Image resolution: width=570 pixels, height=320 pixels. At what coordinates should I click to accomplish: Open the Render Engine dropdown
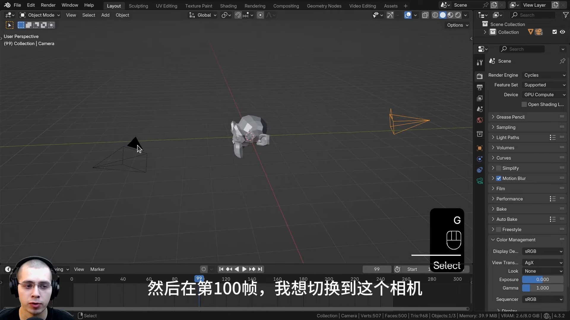click(544, 75)
